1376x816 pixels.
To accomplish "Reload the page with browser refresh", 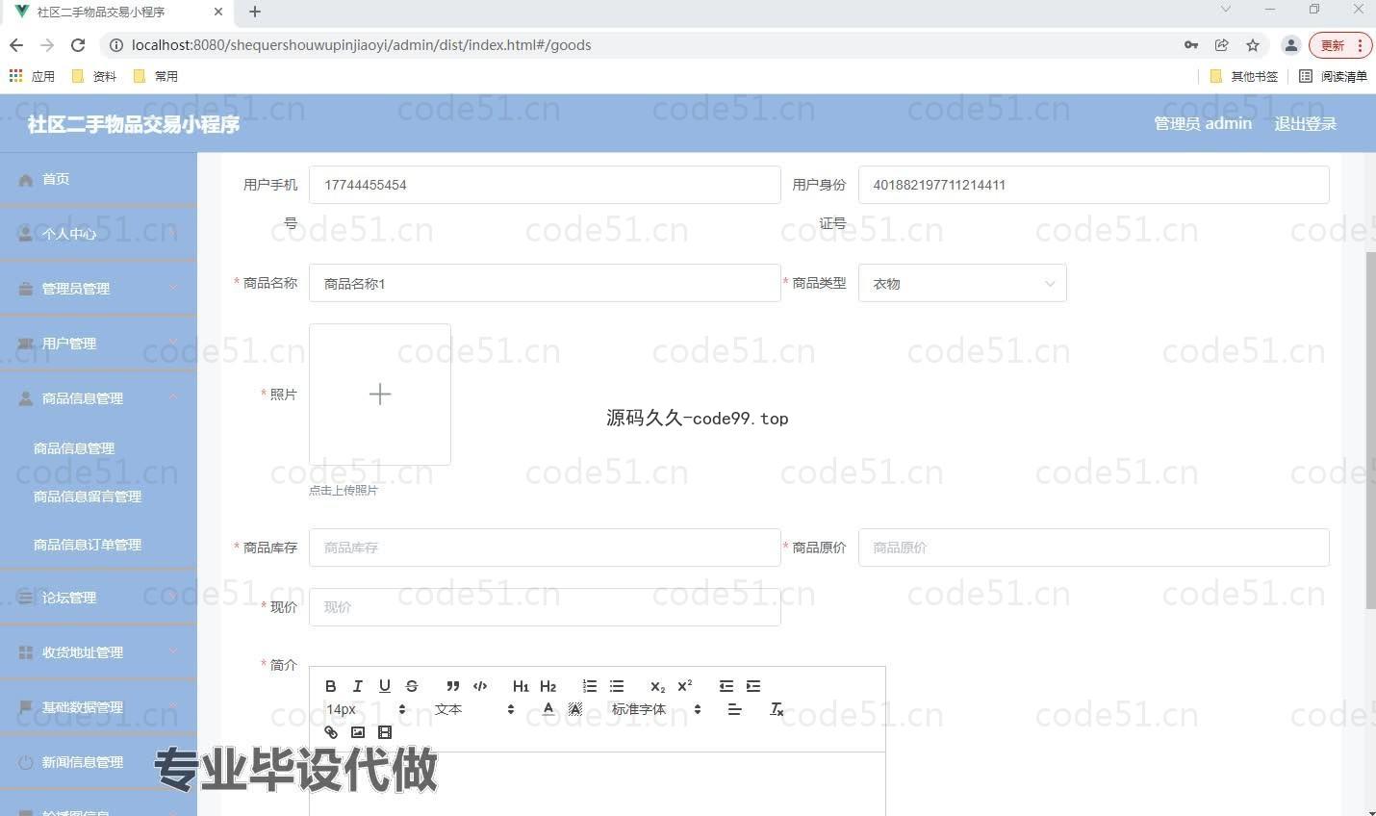I will [78, 45].
